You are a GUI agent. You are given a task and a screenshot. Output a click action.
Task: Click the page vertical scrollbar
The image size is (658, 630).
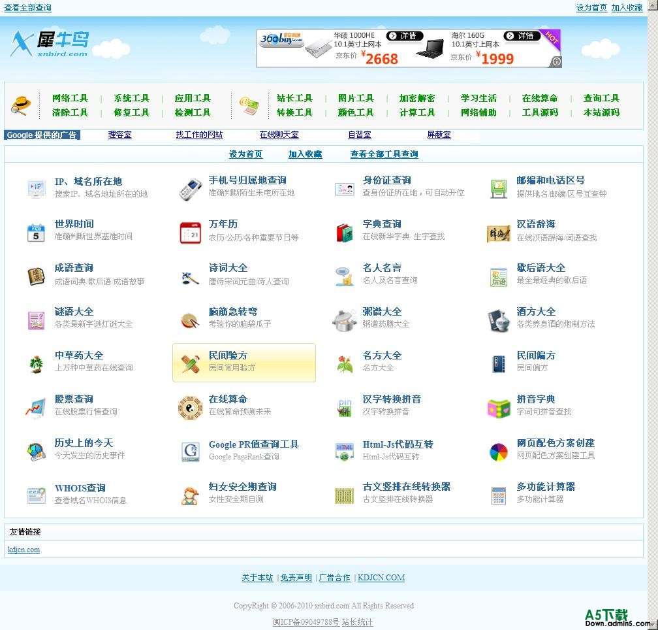(x=653, y=315)
